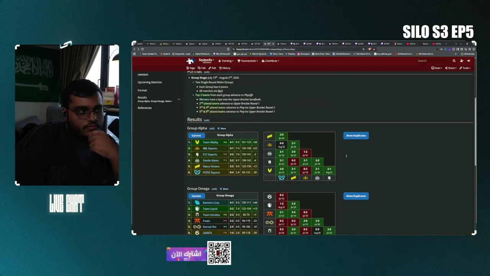The image size is (490, 276).
Task: Click the FUT Esports logo in standings
Action: point(197,154)
